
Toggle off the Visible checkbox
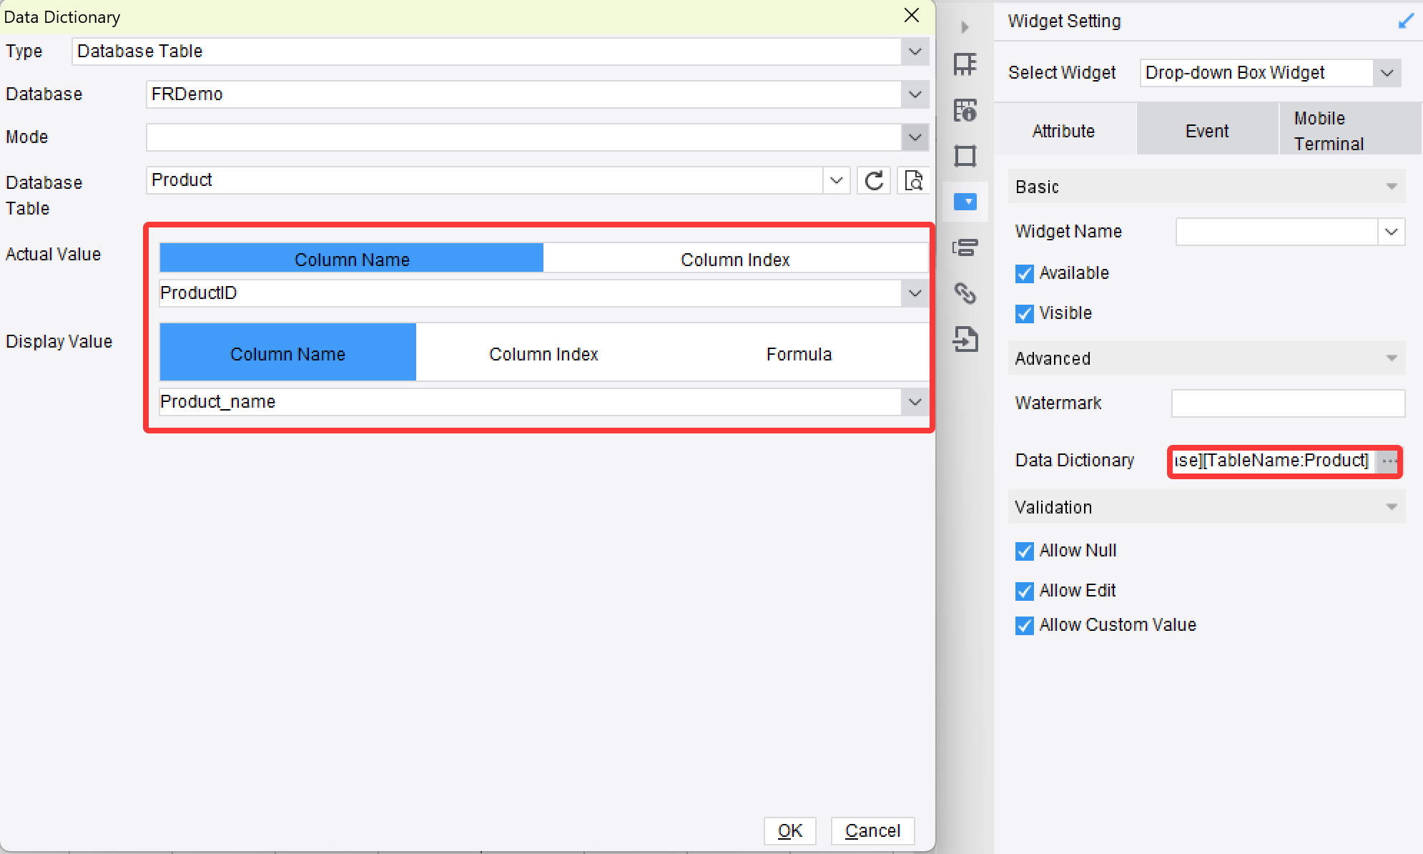[1024, 313]
